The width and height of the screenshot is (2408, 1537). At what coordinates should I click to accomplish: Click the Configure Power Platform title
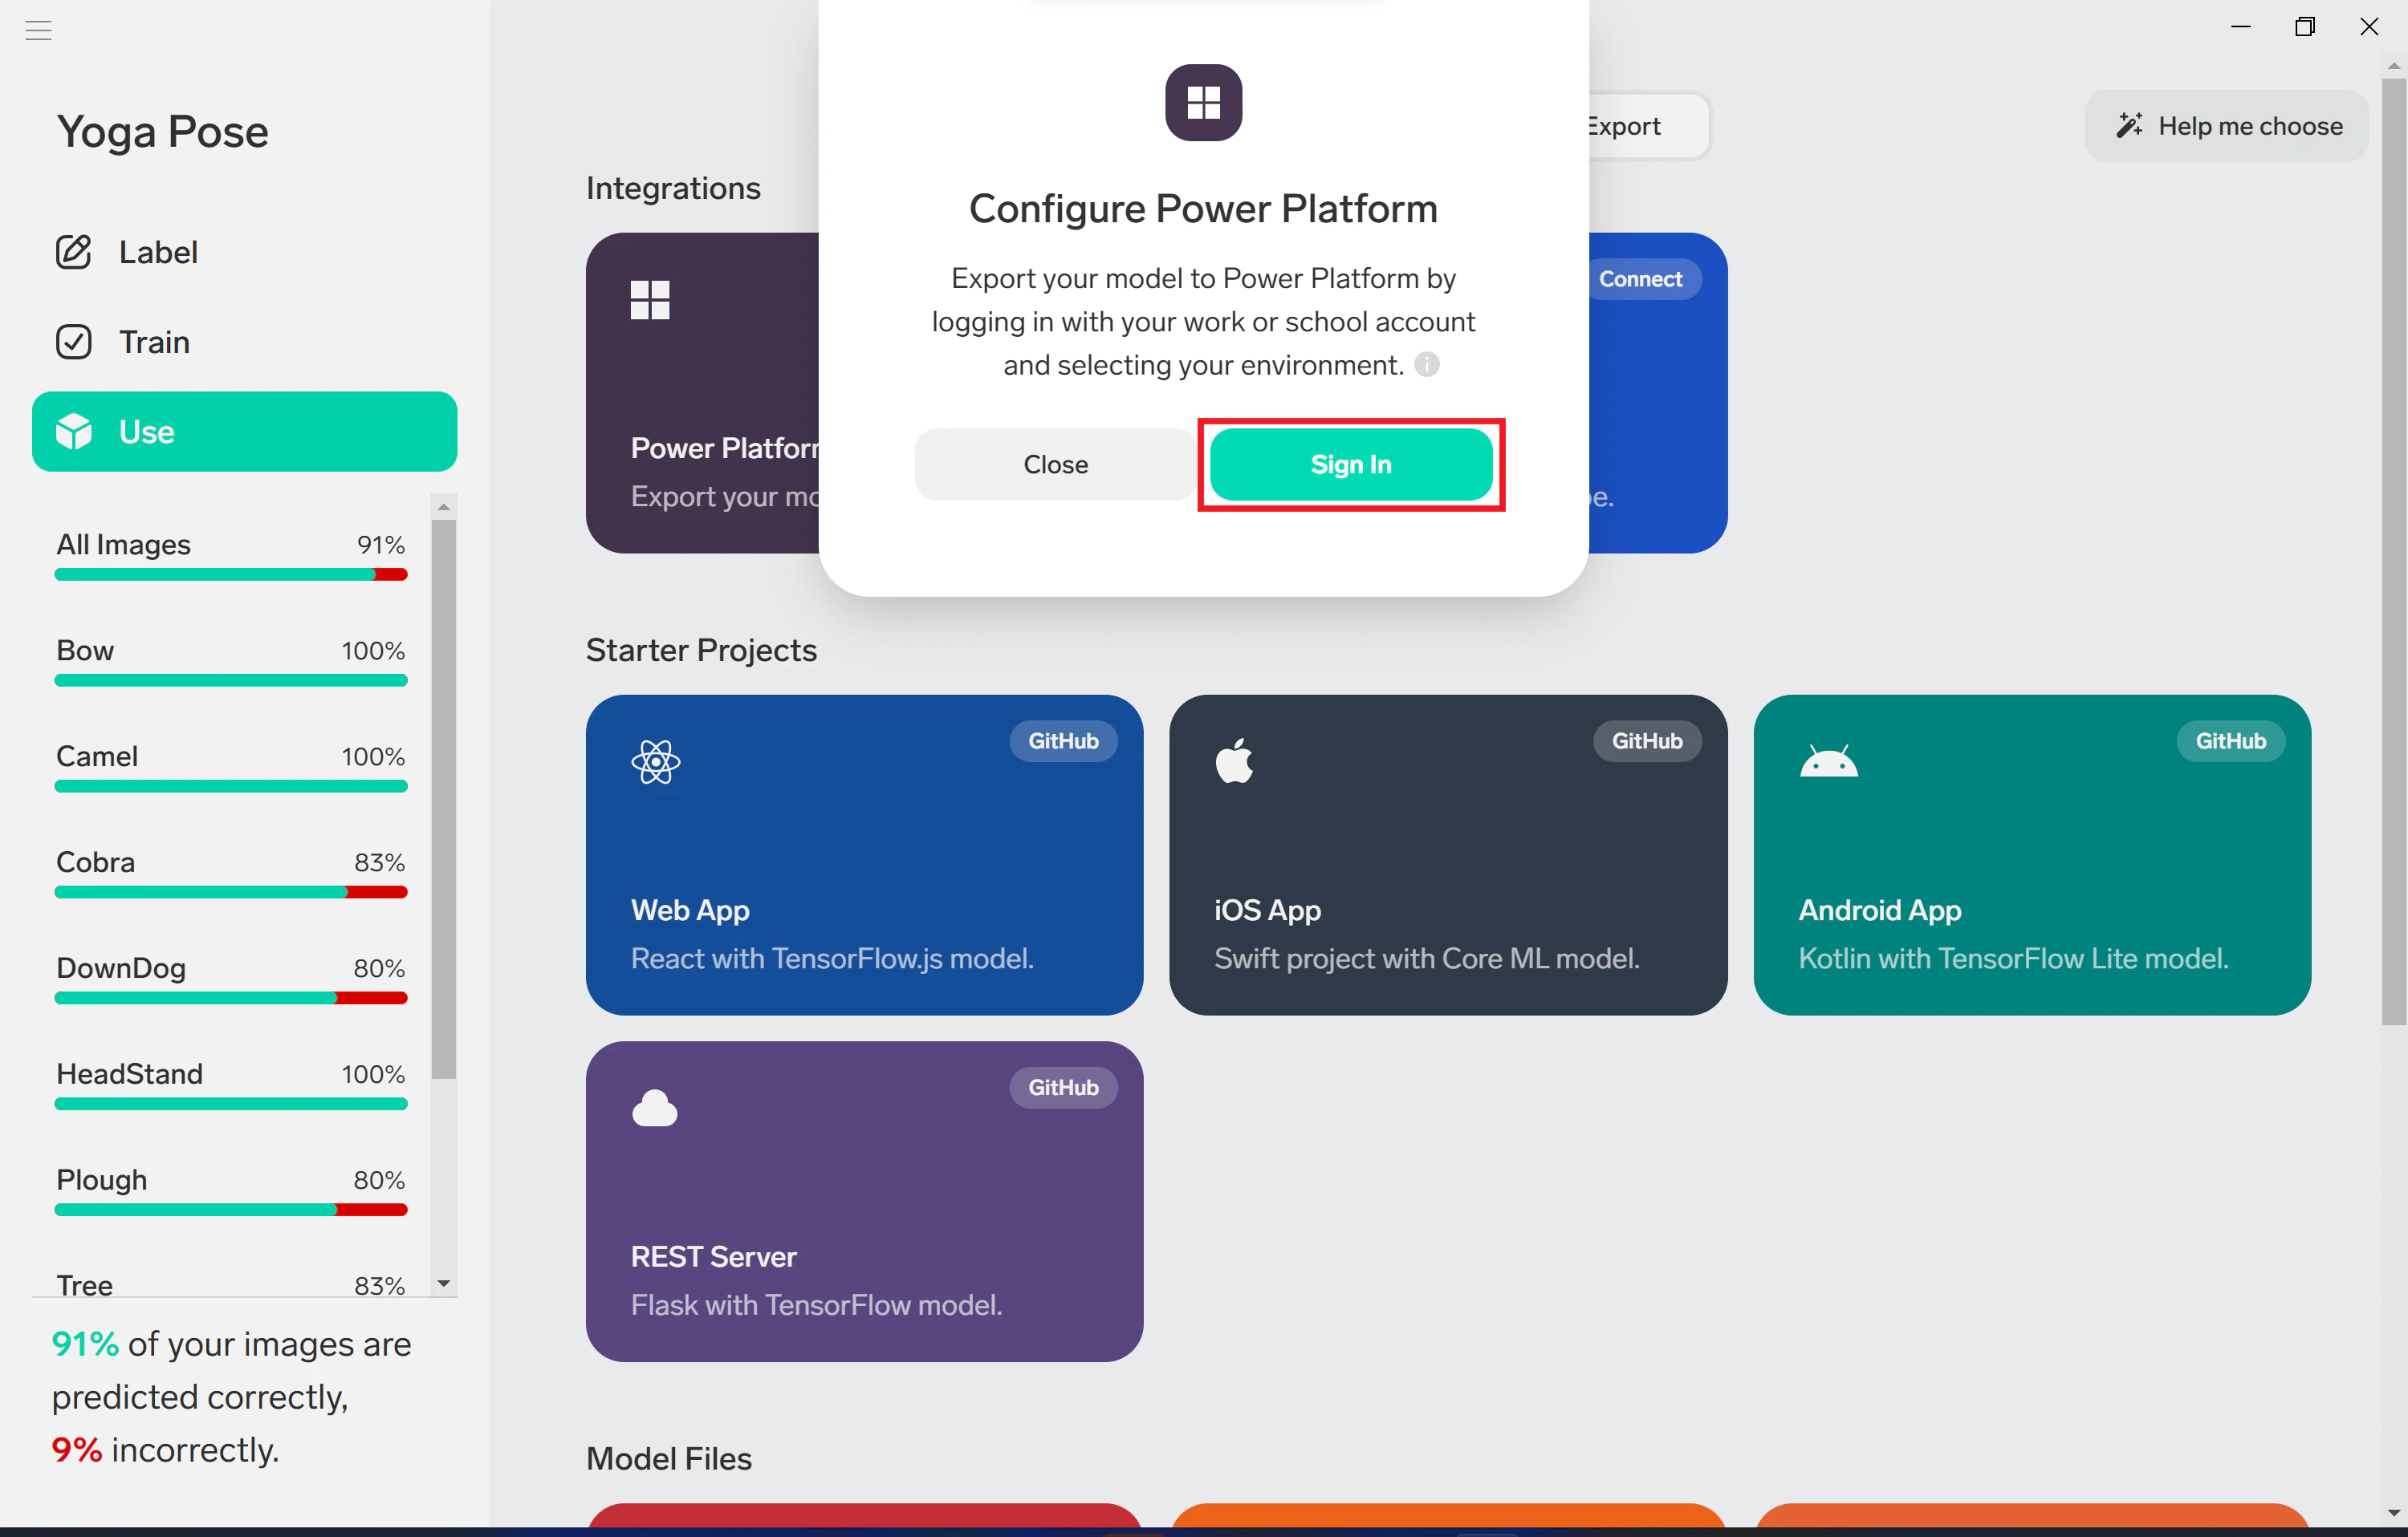coord(1203,209)
